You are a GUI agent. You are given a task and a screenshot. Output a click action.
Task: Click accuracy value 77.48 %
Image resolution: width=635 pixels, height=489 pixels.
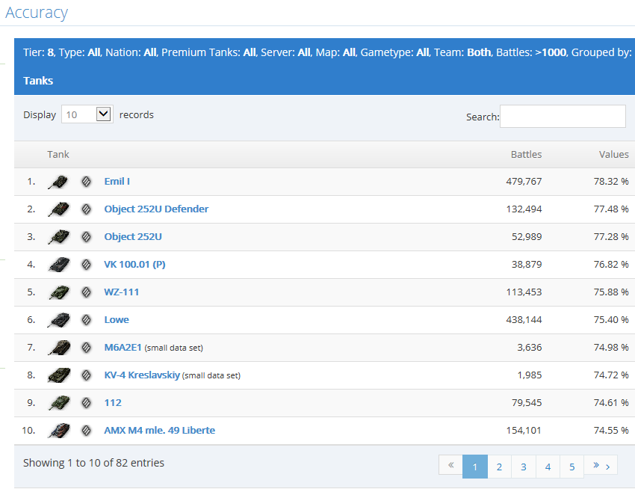pyautogui.click(x=611, y=209)
